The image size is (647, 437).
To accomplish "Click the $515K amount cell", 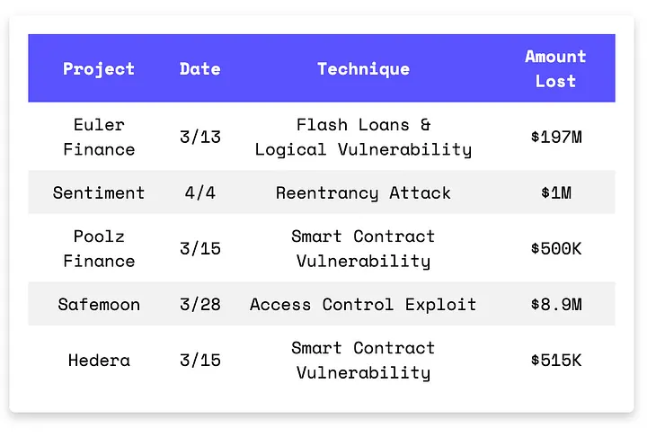I will (556, 361).
